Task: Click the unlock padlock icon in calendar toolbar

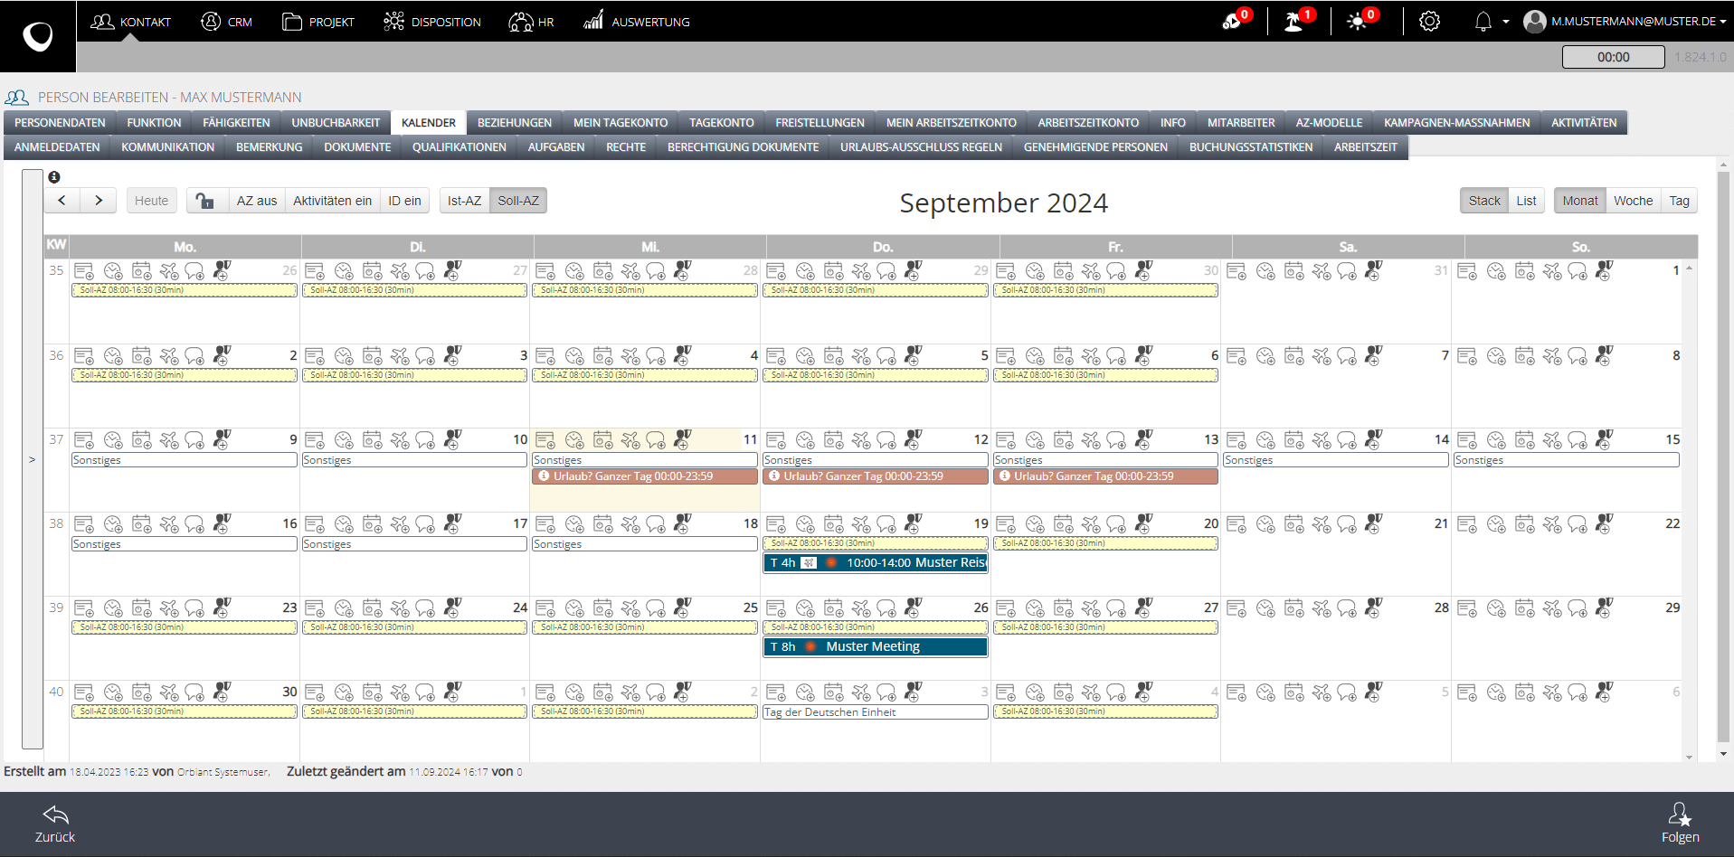Action: [206, 201]
